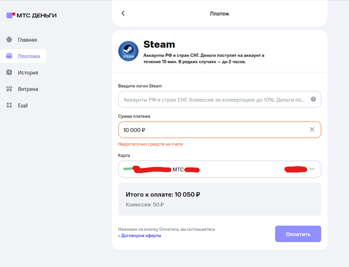
Task: Open the Договором оферты link
Action: [x=141, y=236]
